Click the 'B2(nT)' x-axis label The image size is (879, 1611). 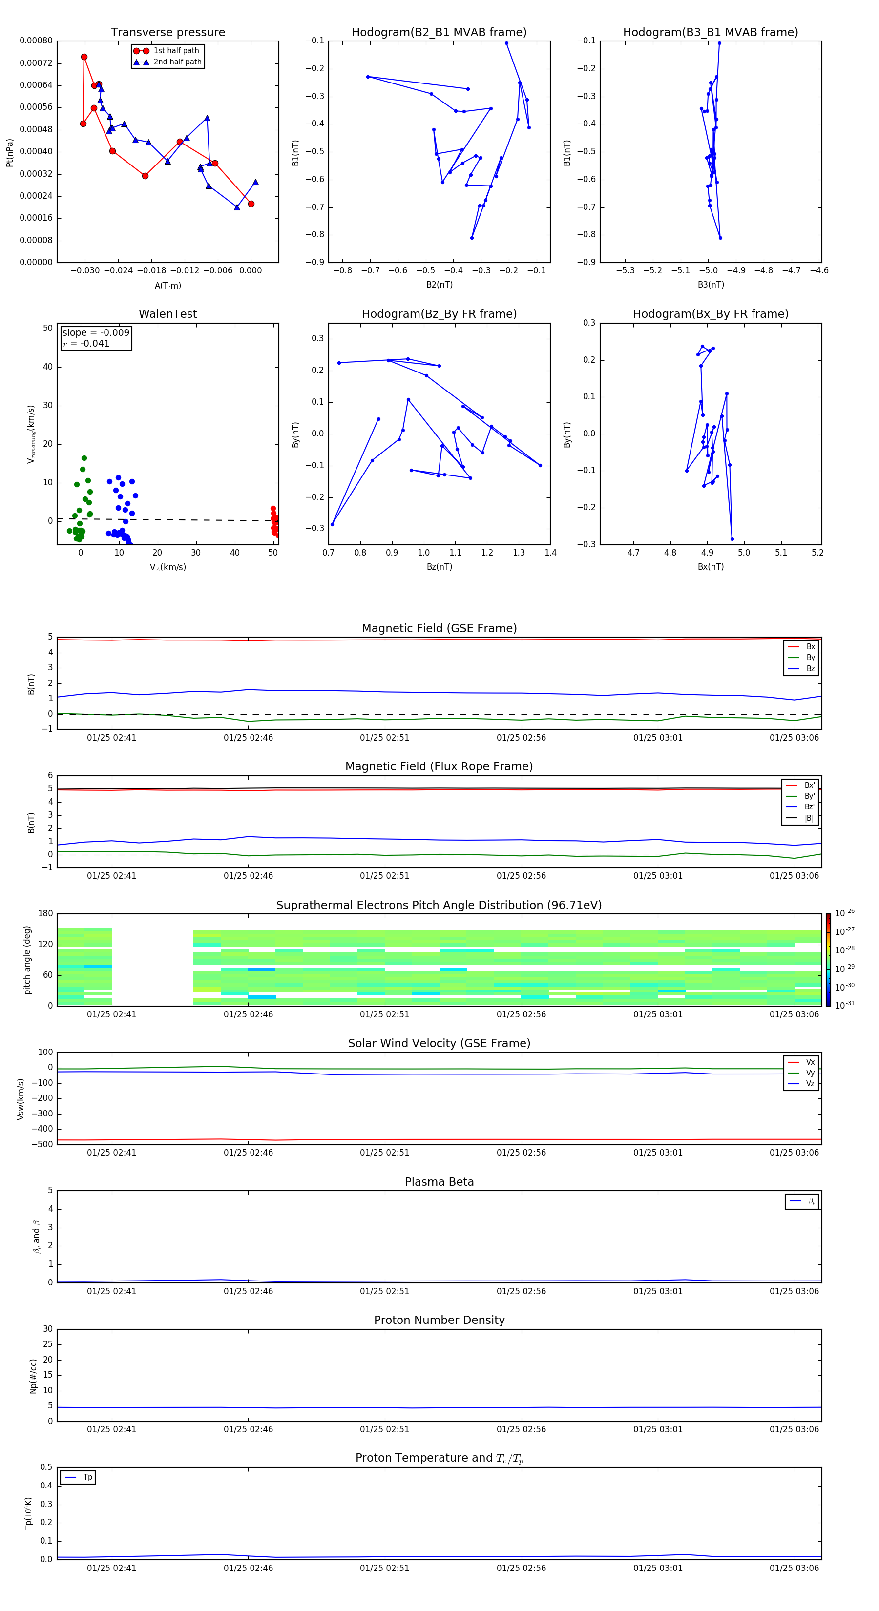pos(439,285)
